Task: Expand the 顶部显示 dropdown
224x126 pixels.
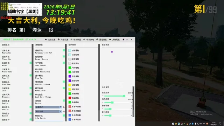Action: 49,107
